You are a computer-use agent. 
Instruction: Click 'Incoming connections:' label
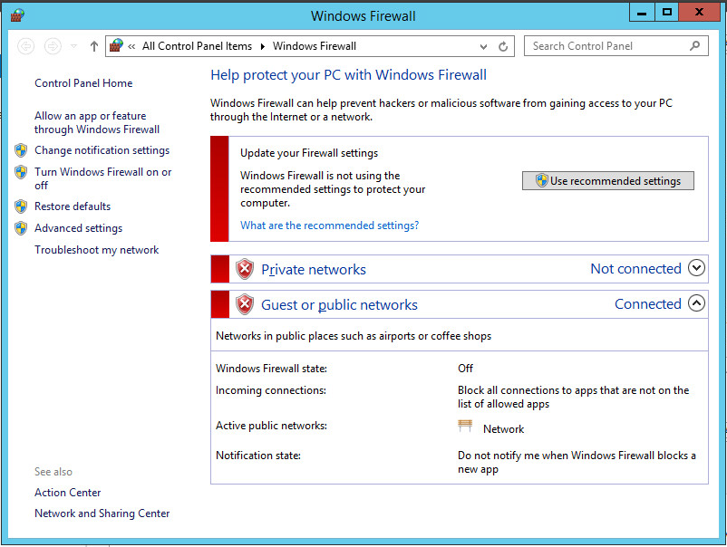[x=271, y=390]
